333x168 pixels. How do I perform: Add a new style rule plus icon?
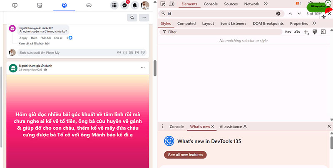[x=306, y=32]
